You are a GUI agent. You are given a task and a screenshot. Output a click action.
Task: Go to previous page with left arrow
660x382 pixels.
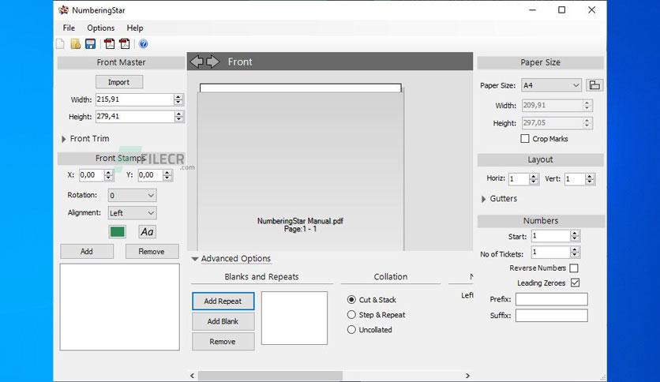point(197,62)
